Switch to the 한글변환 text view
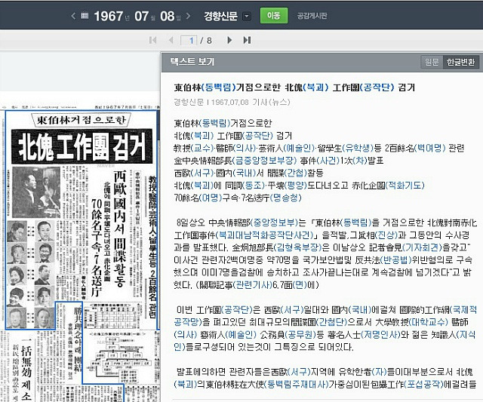 [x=460, y=62]
